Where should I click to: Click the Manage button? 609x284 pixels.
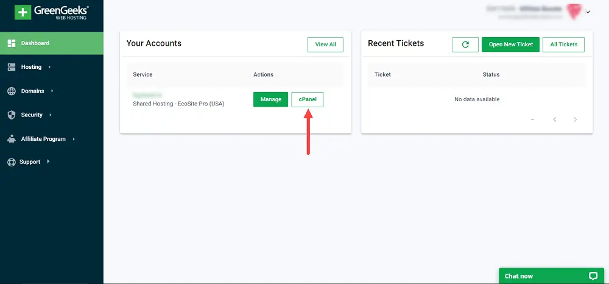[271, 99]
